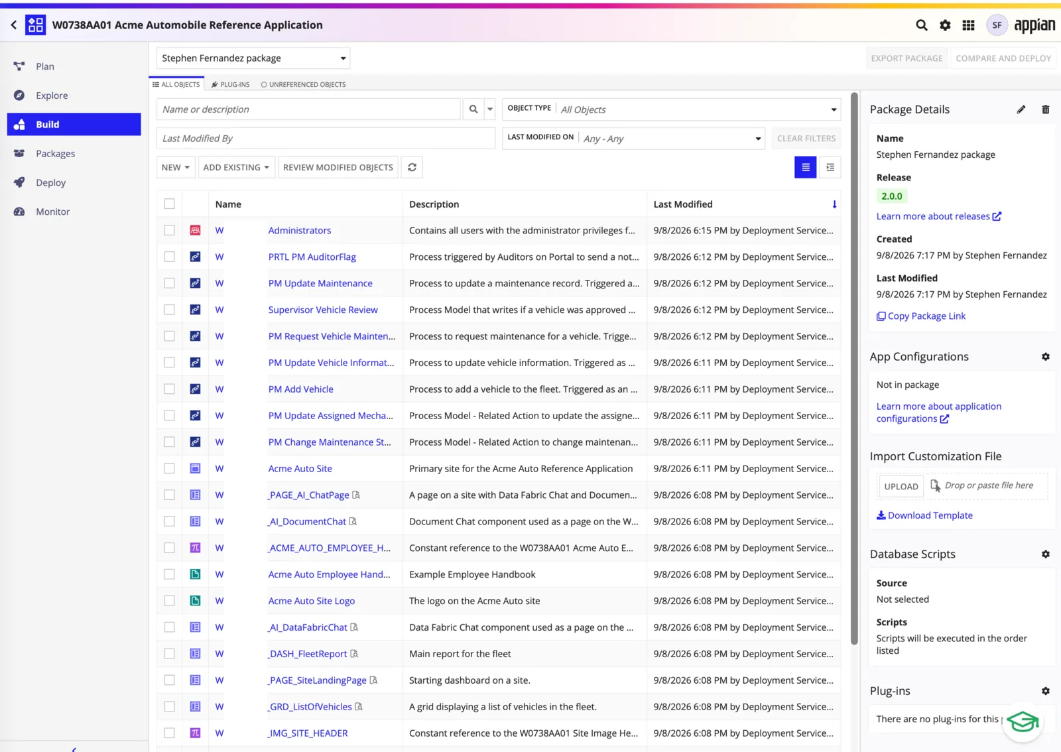Click the _ACME_AUTO_EMPLOYEE_H constant icon
This screenshot has width=1061, height=752.
[x=195, y=548]
